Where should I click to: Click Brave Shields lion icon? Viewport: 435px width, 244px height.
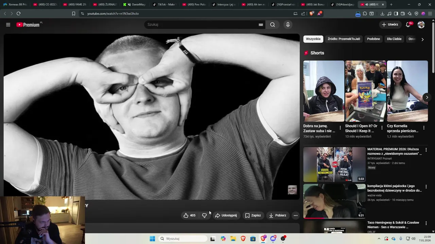[312, 14]
